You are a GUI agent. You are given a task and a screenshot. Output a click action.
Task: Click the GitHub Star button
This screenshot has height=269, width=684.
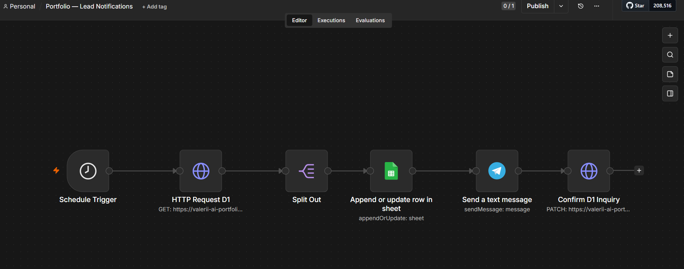[x=635, y=6]
